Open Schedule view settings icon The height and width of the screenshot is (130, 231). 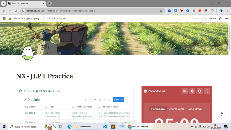tap(109, 100)
